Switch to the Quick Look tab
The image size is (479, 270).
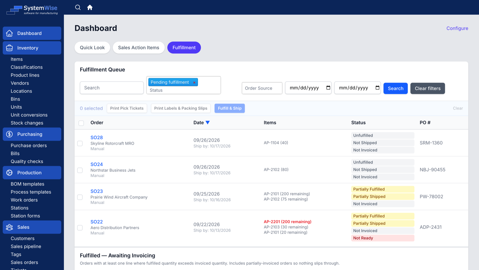tap(92, 48)
